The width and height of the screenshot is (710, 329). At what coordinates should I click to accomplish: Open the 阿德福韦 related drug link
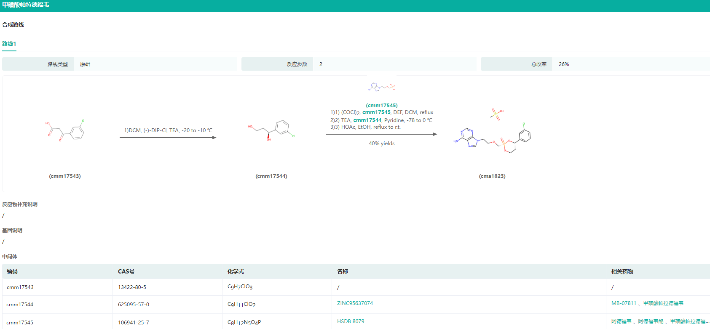point(621,321)
